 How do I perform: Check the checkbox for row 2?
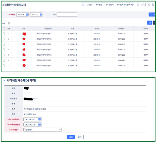click(x=4, y=39)
